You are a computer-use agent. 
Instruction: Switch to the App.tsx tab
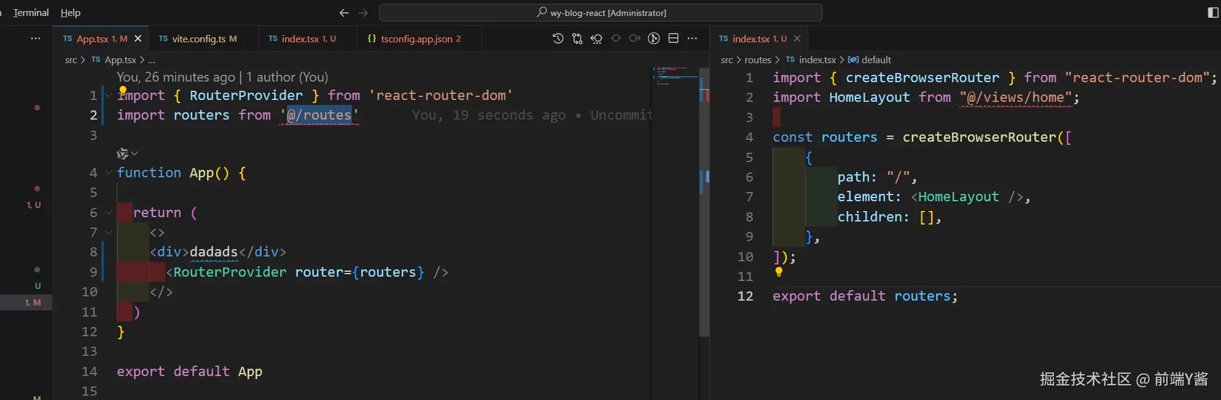[101, 39]
